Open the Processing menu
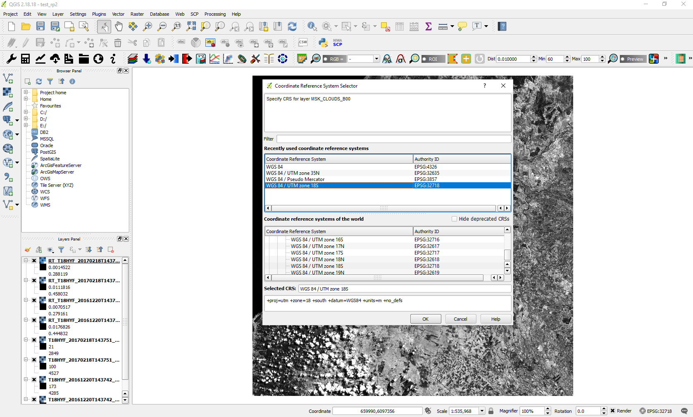This screenshot has width=693, height=417. pyautogui.click(x=215, y=14)
